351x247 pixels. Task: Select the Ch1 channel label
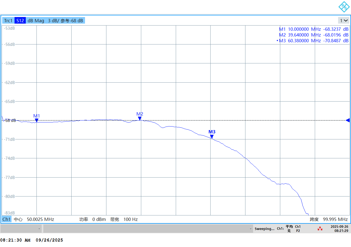[7, 219]
